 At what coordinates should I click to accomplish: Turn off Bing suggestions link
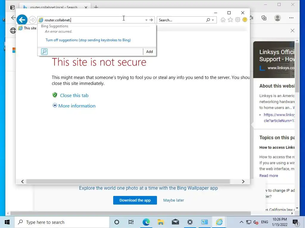(88, 40)
